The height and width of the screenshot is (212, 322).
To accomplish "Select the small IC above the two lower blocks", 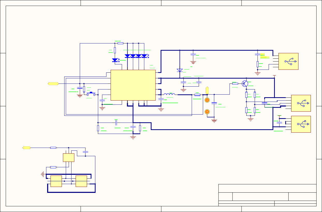I will coord(69,157).
